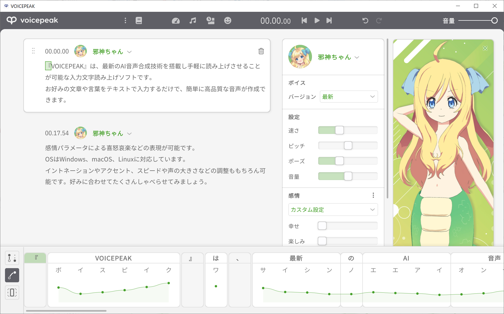Open the emotion smiley icon in the toolbar

tap(228, 20)
